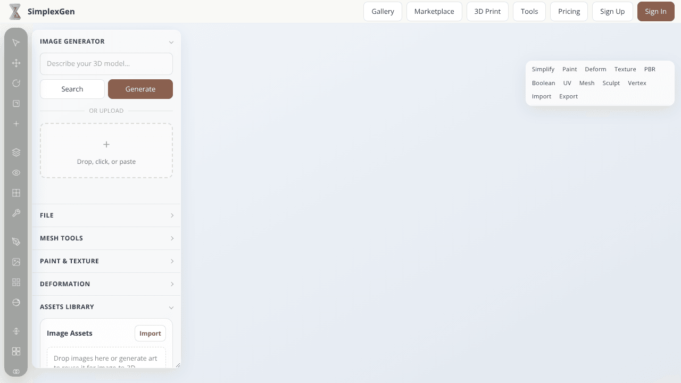
Task: Click the Search button
Action: pyautogui.click(x=72, y=89)
